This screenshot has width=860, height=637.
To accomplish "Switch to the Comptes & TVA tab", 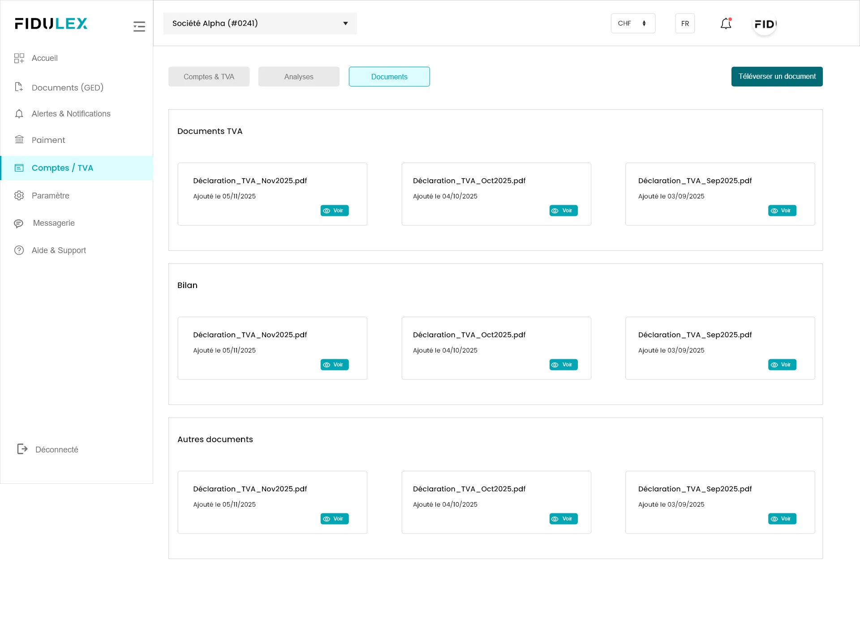I will (209, 77).
